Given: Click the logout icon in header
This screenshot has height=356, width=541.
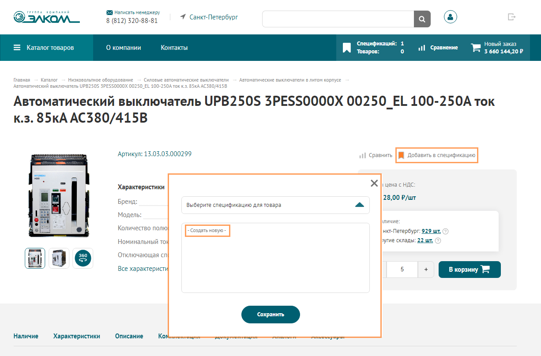Looking at the screenshot, I should (x=511, y=17).
